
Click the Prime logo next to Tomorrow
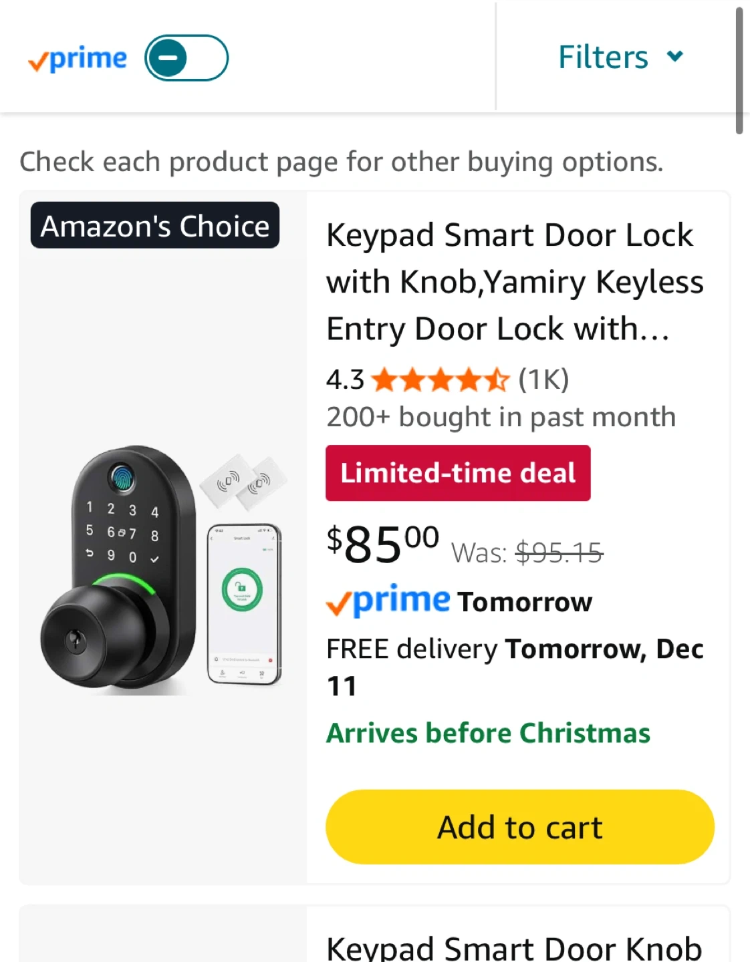click(388, 601)
